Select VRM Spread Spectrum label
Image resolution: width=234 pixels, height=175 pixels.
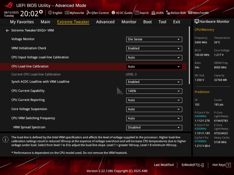(x=29, y=127)
